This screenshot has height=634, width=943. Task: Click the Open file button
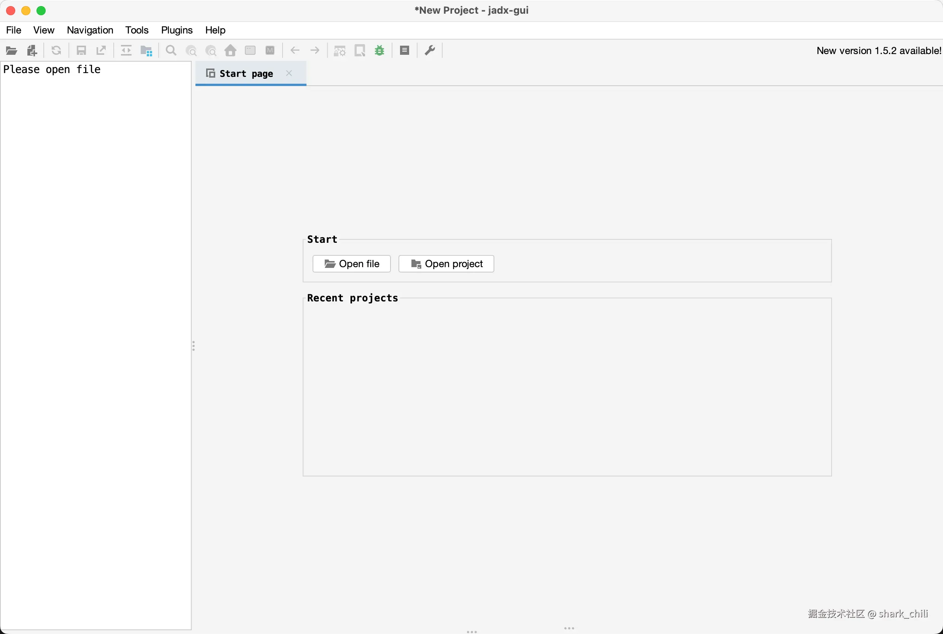click(351, 264)
